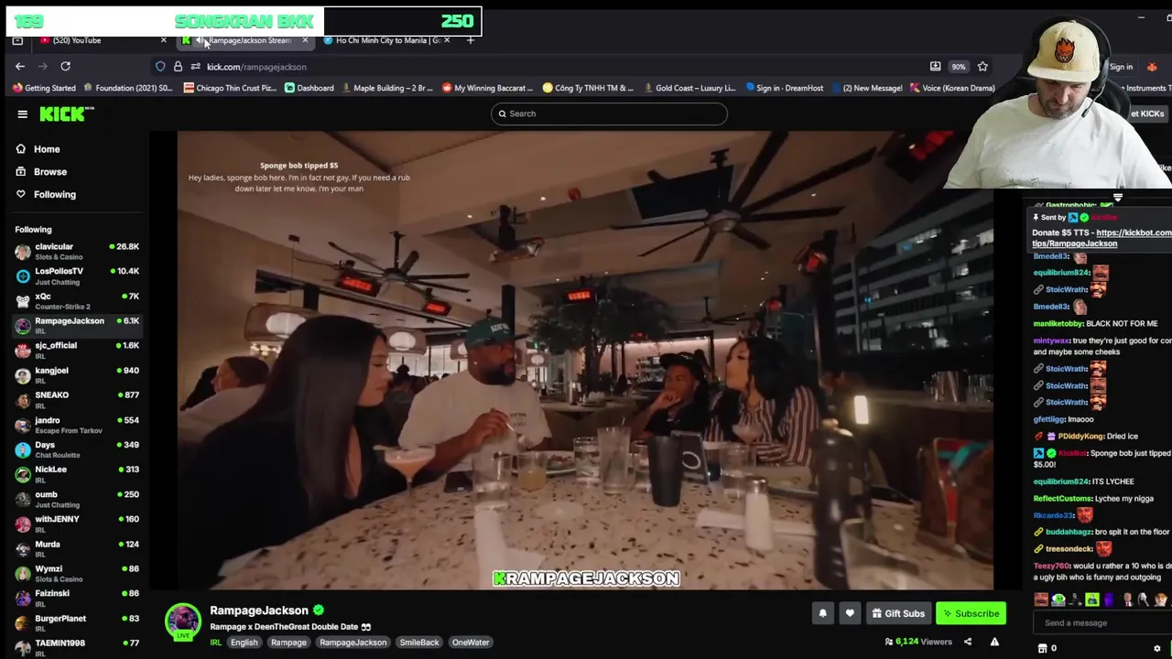Open Voice (Korean Drama) bookmark
Viewport: 1172px width, 659px height.
pos(951,88)
